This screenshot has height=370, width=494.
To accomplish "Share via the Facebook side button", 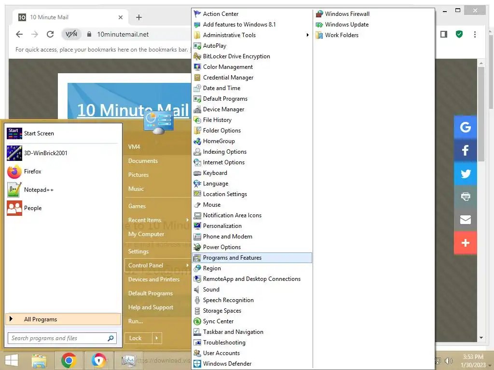I will click(x=466, y=150).
